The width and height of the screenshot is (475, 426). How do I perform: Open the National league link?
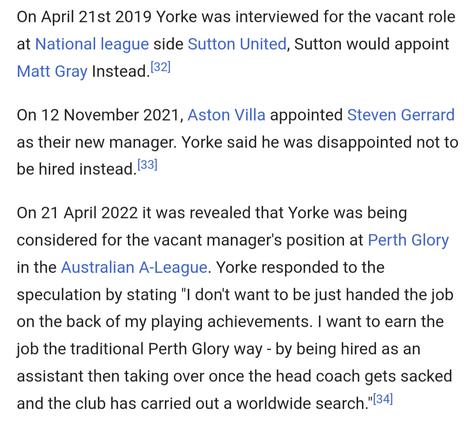coord(92,44)
